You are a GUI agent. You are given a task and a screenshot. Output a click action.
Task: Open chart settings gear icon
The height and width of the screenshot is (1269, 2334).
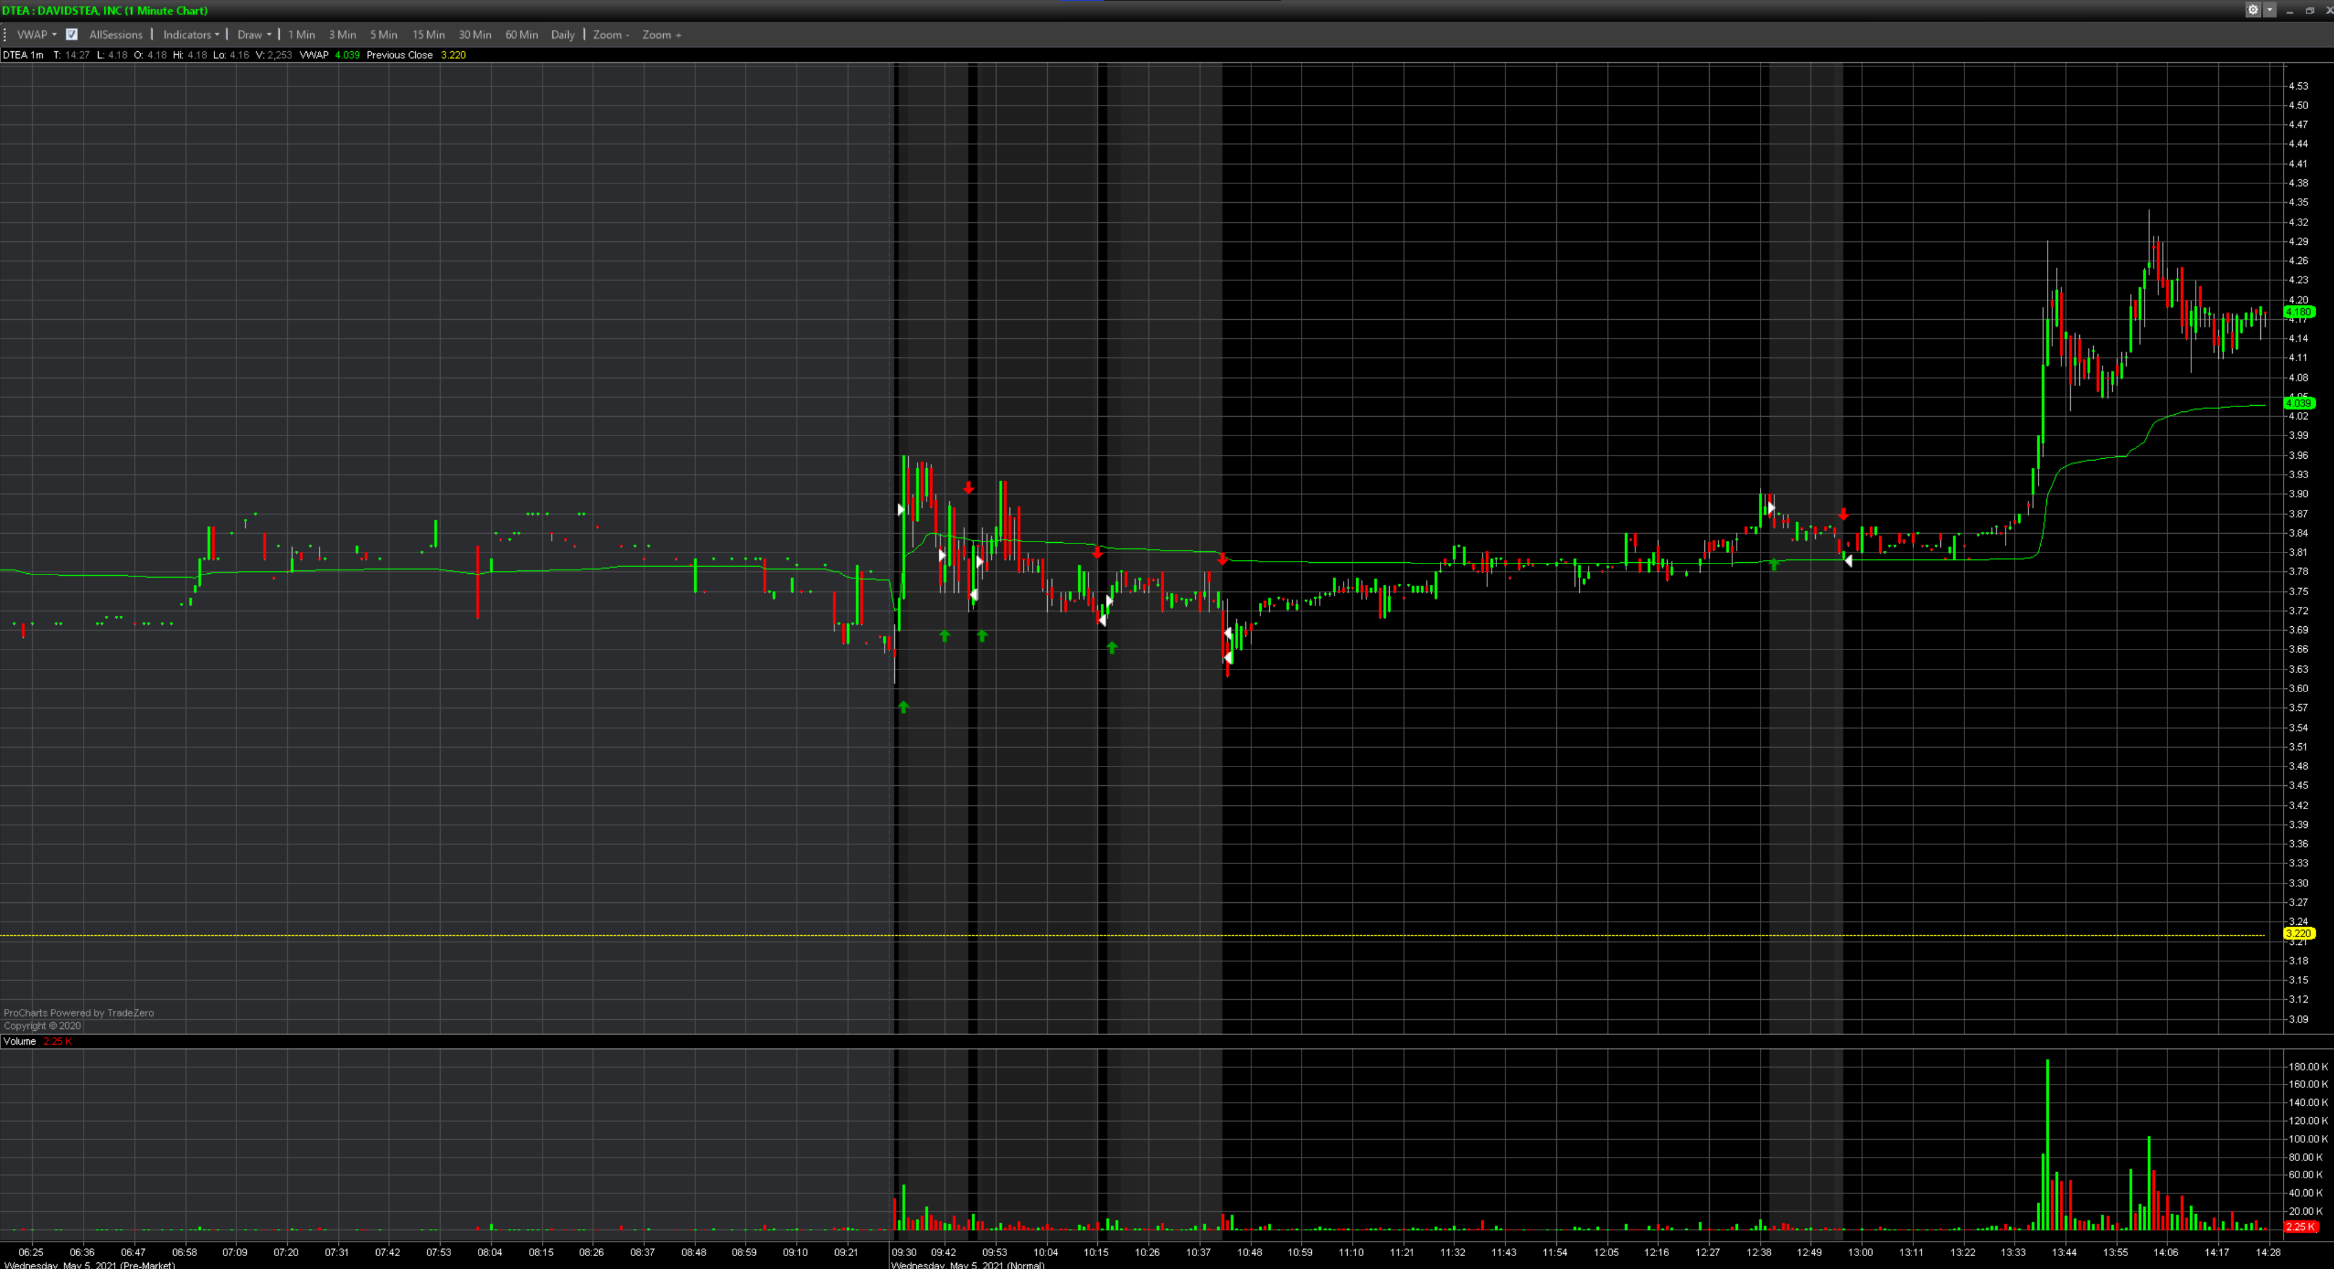[x=2252, y=10]
